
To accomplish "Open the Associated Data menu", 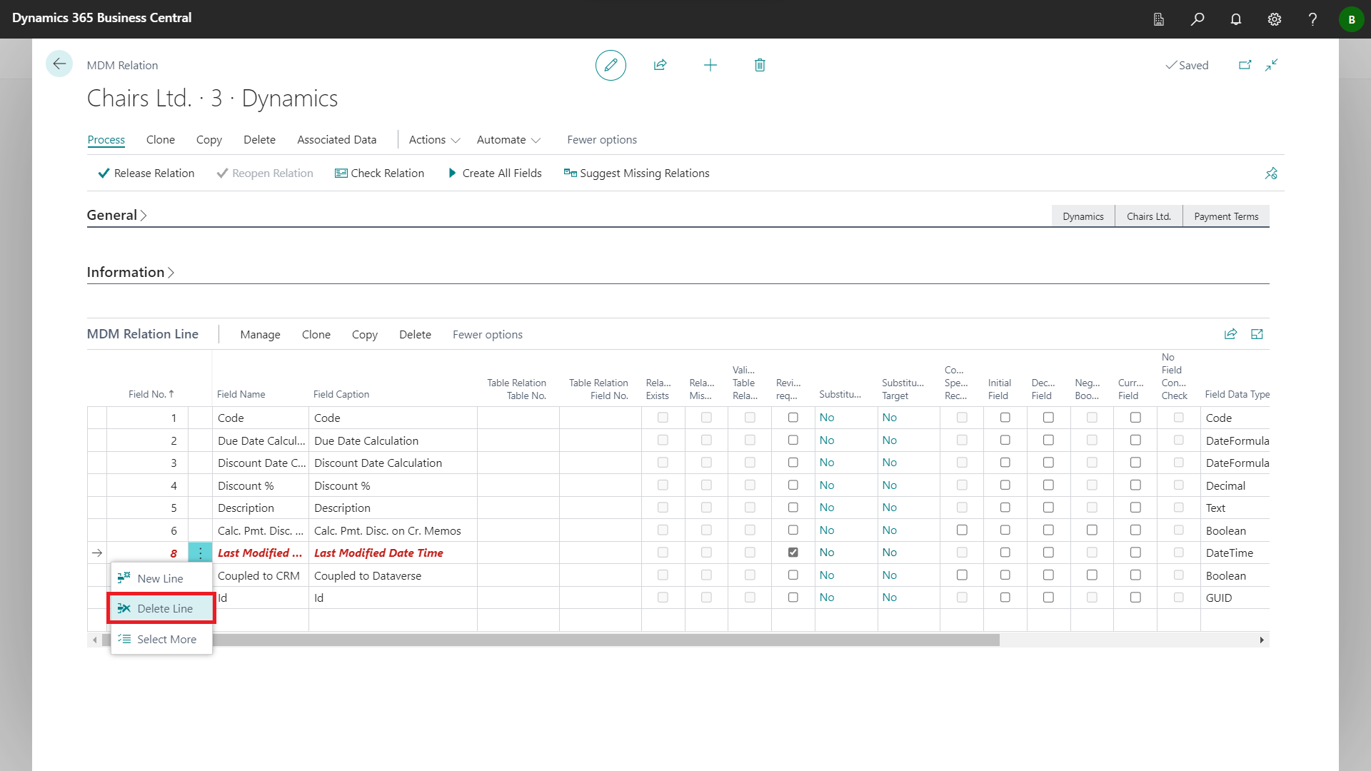I will [336, 140].
